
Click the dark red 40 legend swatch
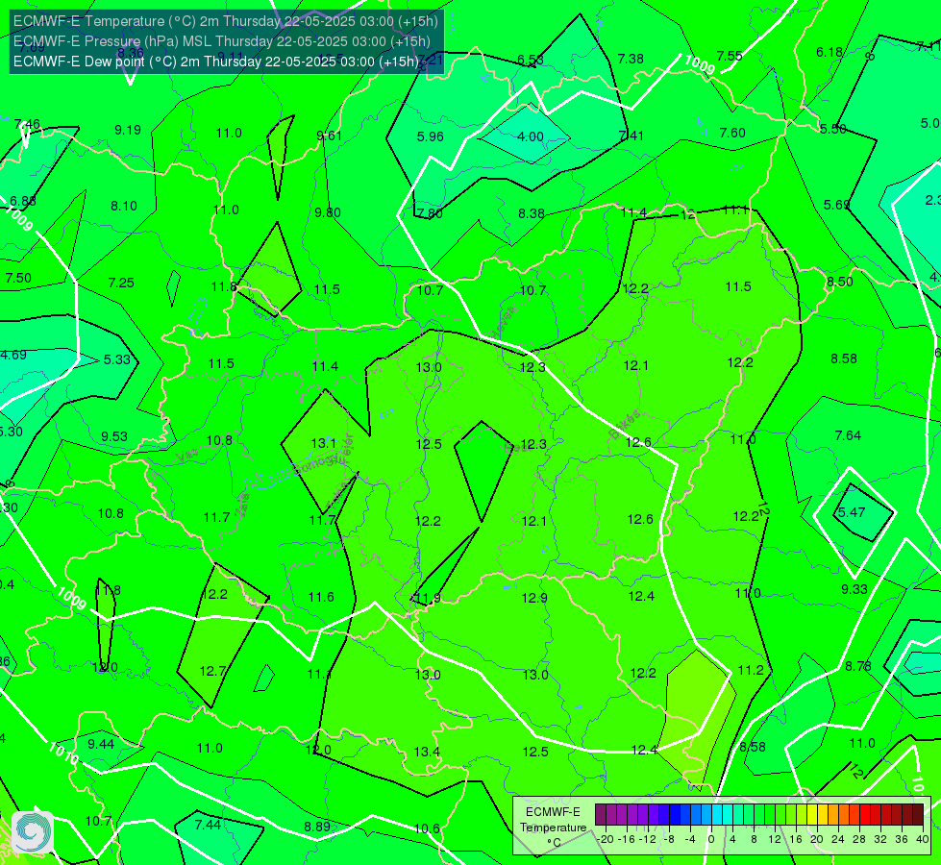[x=918, y=815]
